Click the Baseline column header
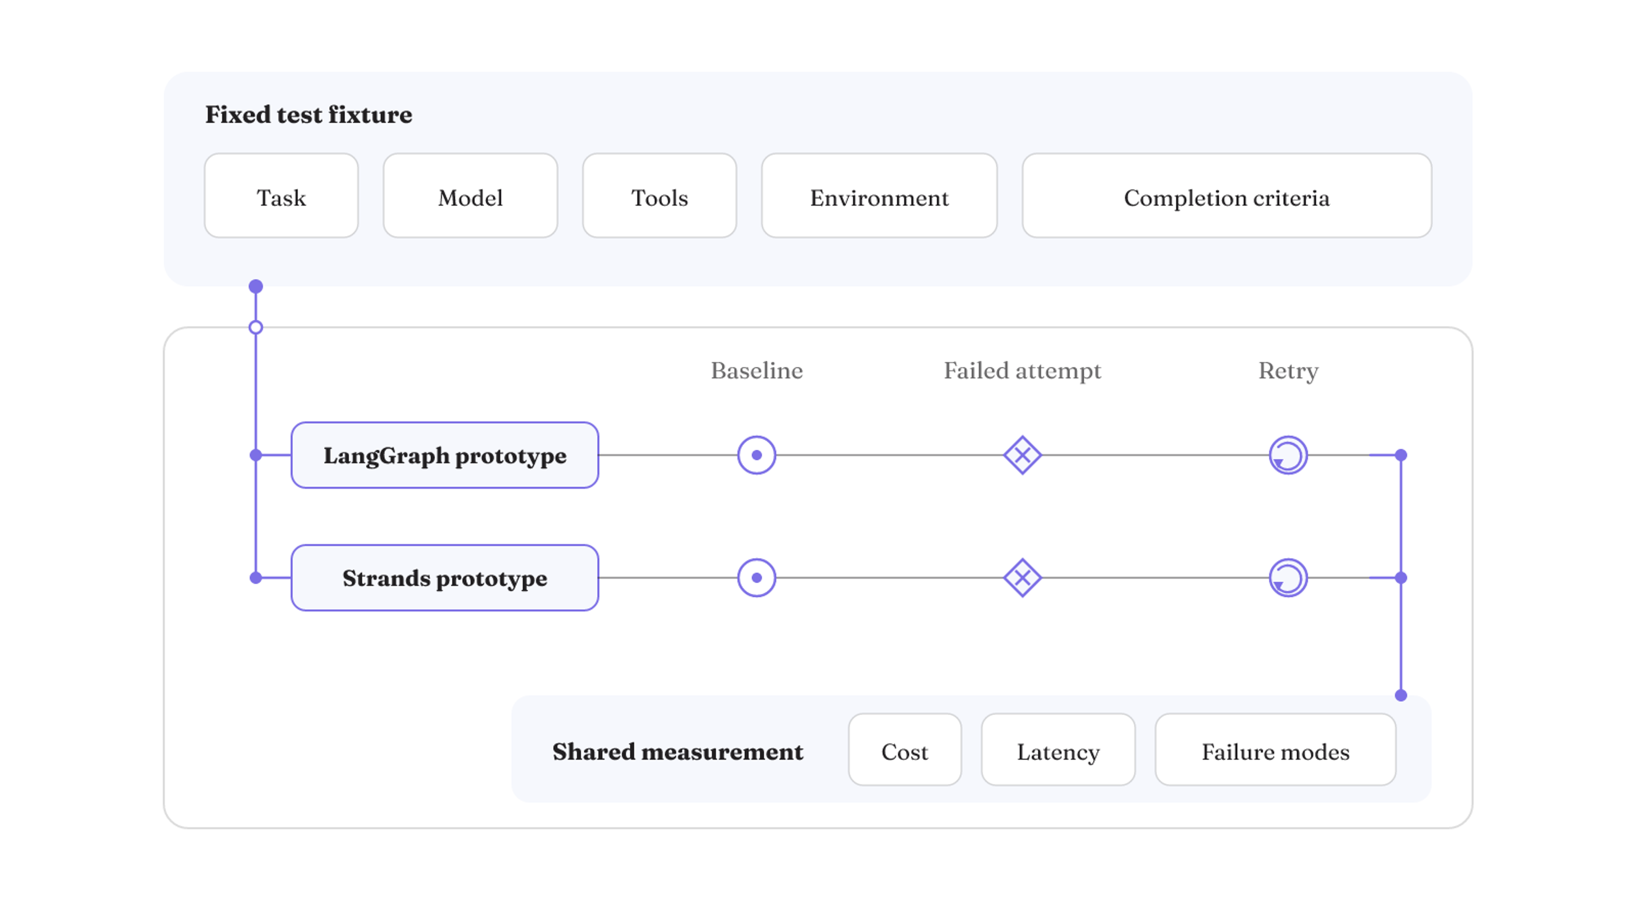The width and height of the screenshot is (1636, 920). tap(756, 370)
